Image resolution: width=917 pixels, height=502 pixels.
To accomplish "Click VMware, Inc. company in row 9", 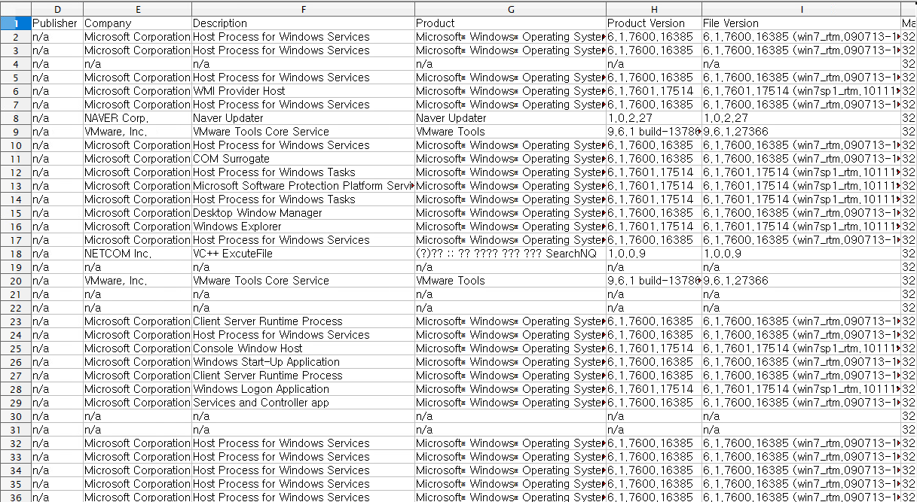I will tap(137, 132).
